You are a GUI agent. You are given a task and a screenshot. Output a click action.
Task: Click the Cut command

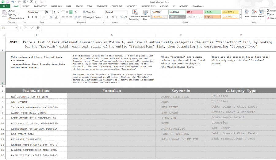11,11
